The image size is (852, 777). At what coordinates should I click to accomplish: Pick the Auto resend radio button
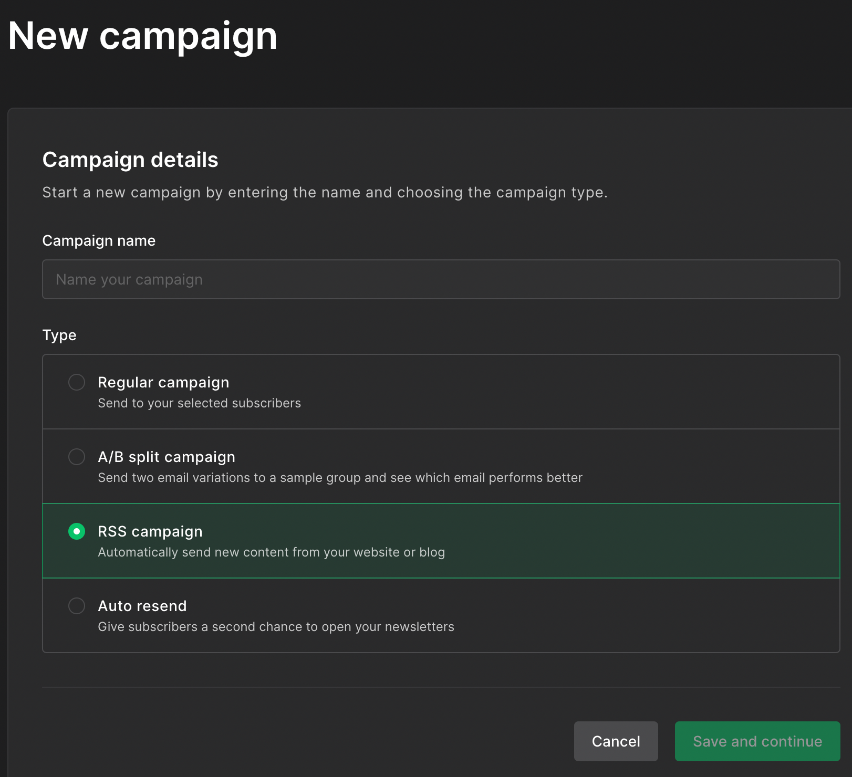click(x=77, y=606)
